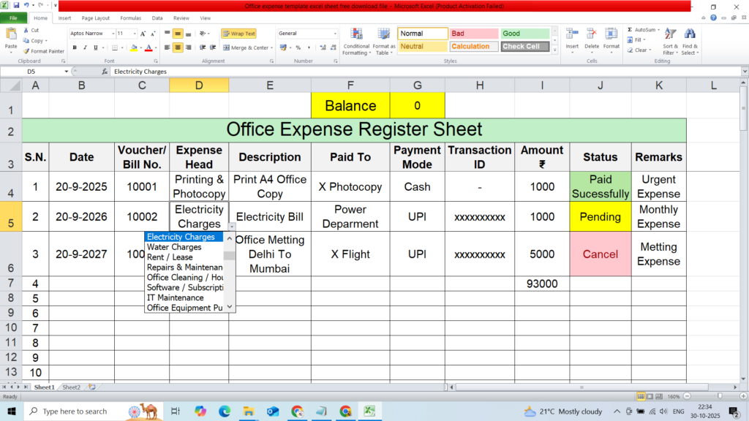The height and width of the screenshot is (421, 749).
Task: Open the Sheet2 worksheet tab
Action: [71, 387]
